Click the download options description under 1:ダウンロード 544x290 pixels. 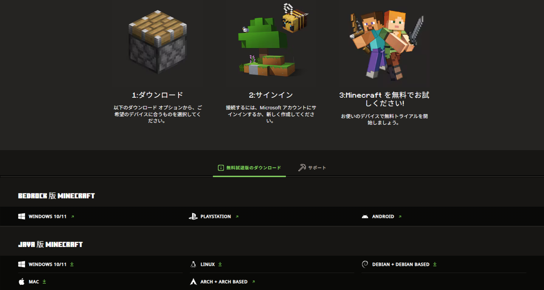(158, 114)
